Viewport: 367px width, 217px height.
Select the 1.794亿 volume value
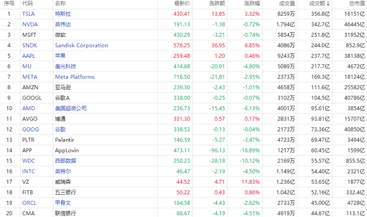[286, 24]
